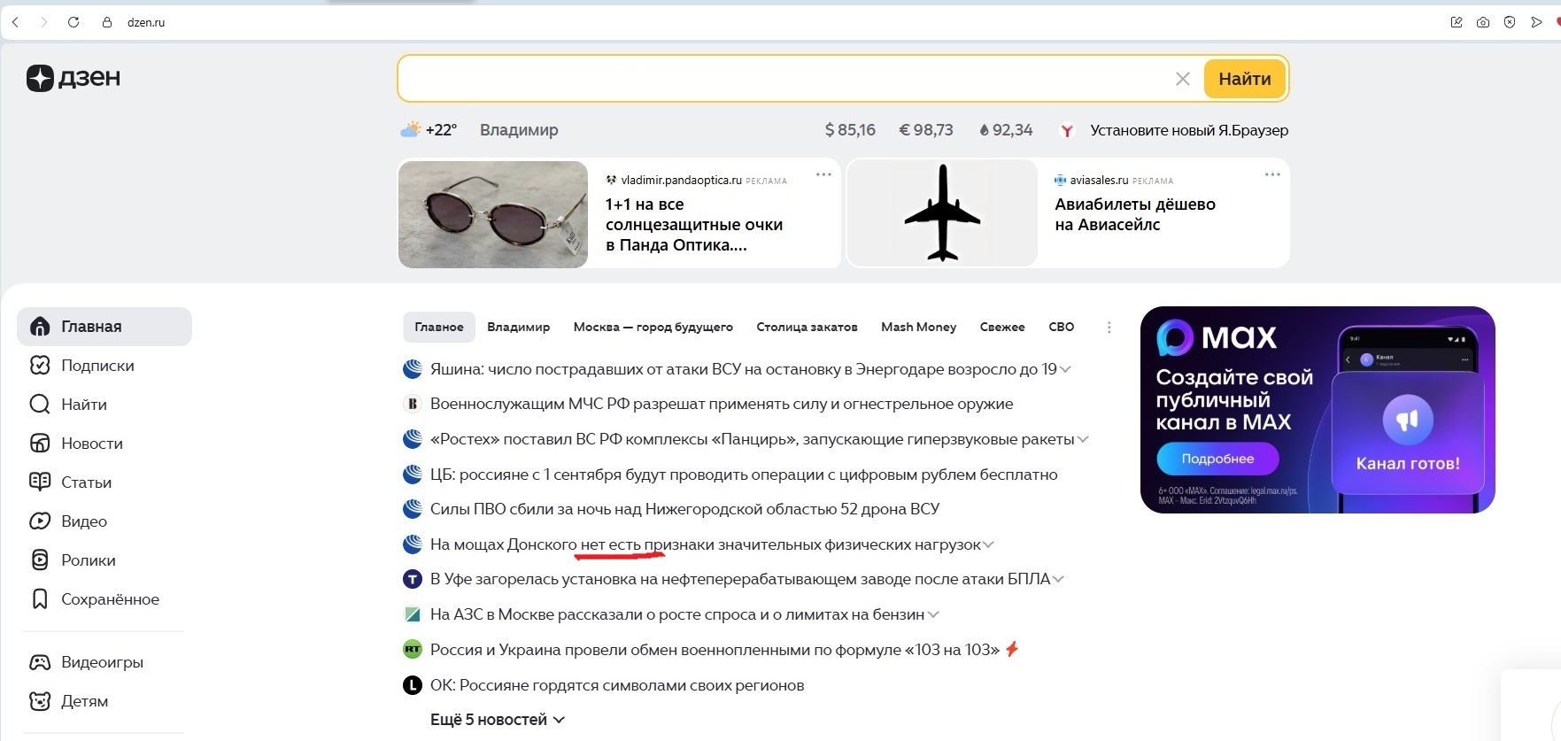The height and width of the screenshot is (741, 1561).
Task: Open news ОК: Россияне гордятся символами
Action: (617, 685)
